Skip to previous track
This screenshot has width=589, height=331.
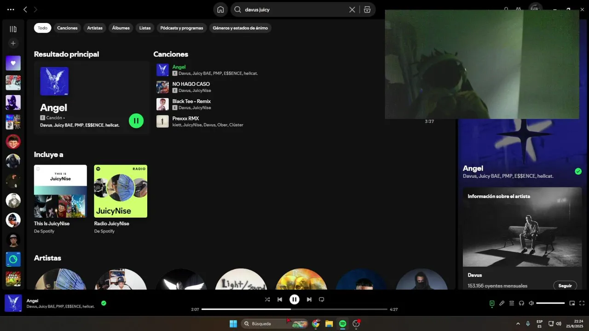click(280, 299)
